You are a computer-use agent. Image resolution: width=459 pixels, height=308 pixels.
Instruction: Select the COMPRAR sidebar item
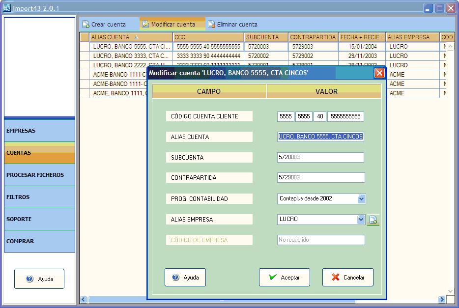(x=39, y=241)
